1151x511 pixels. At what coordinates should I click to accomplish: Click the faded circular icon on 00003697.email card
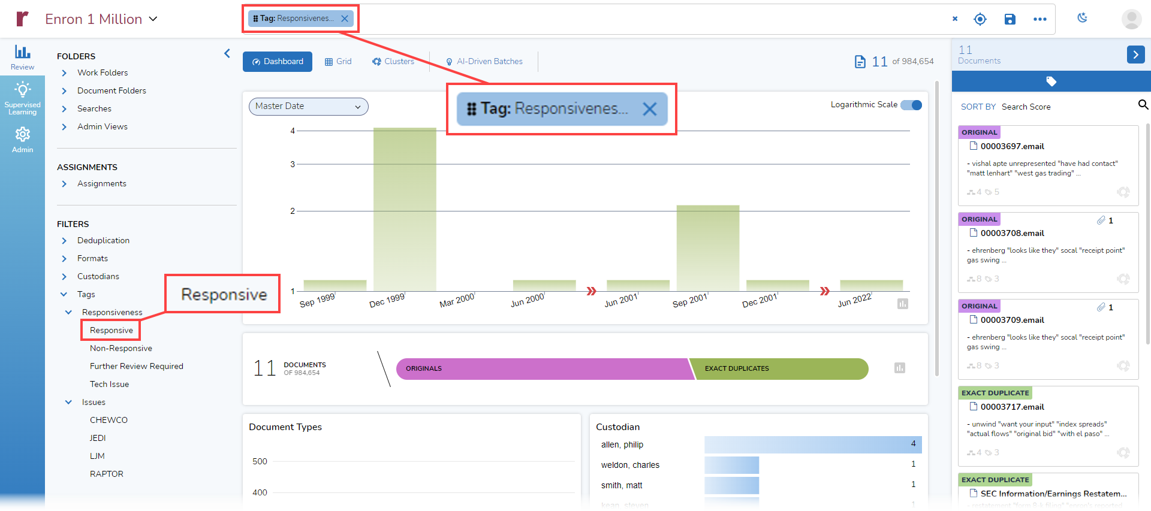click(1123, 192)
